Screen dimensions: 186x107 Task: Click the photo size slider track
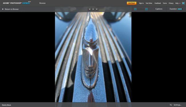[141, 9]
